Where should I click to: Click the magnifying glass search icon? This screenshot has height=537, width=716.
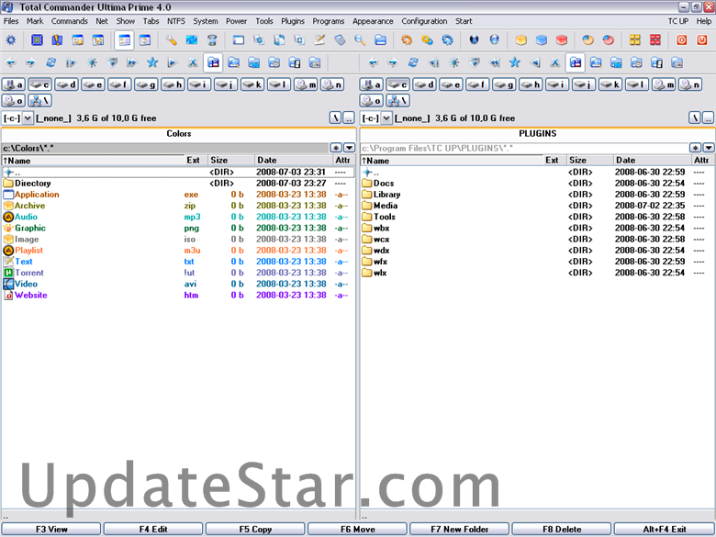pos(360,40)
